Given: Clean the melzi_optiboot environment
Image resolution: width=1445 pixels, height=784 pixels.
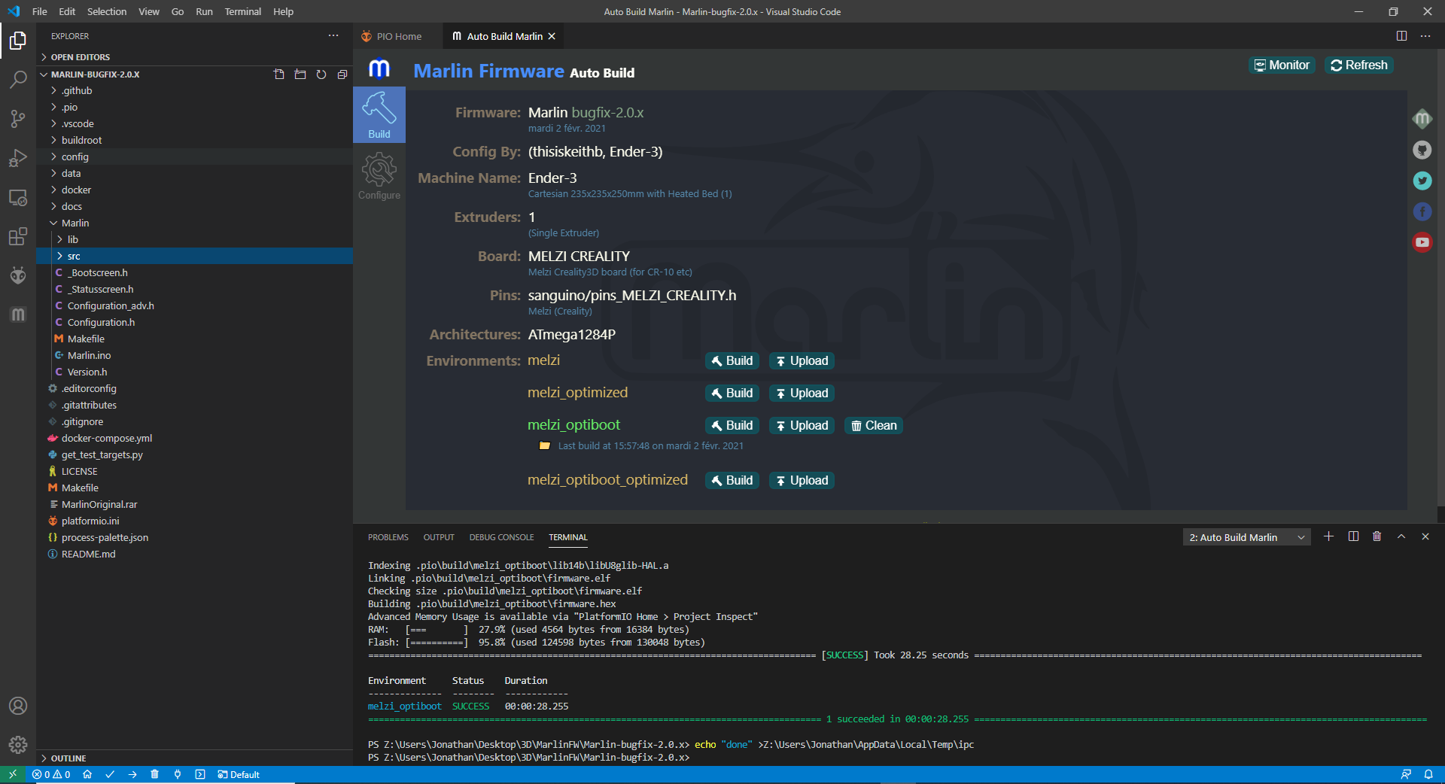Looking at the screenshot, I should click(x=874, y=426).
